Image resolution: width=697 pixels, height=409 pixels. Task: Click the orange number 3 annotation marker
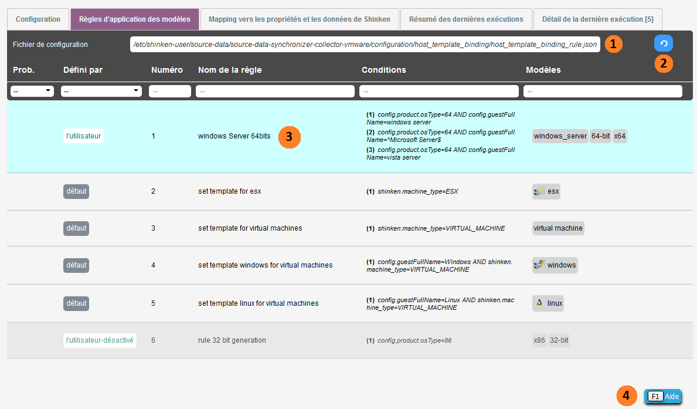[289, 136]
